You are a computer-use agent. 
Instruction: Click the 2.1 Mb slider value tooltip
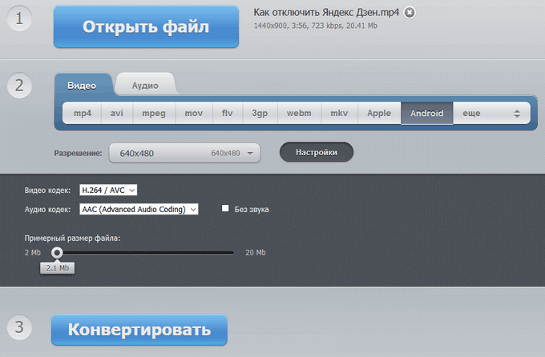pyautogui.click(x=58, y=267)
